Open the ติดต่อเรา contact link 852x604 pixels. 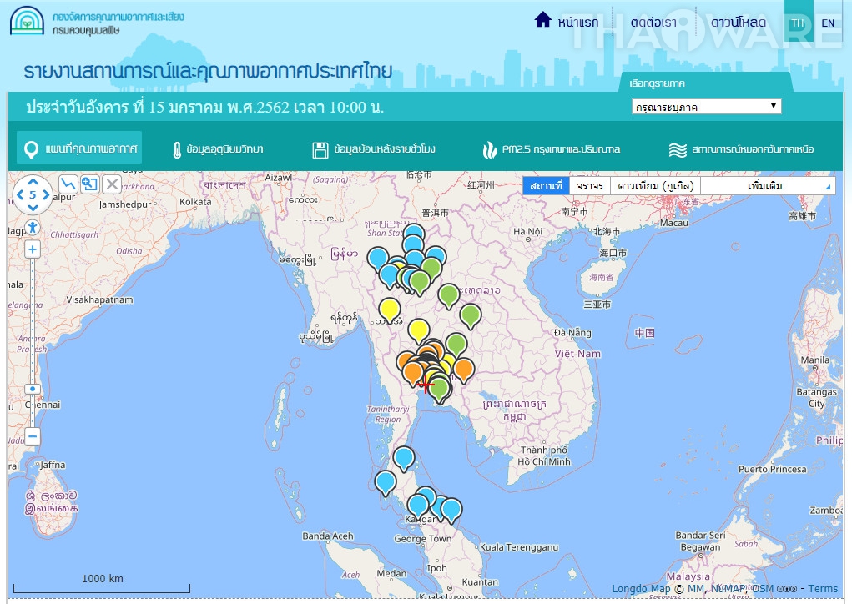(x=653, y=23)
